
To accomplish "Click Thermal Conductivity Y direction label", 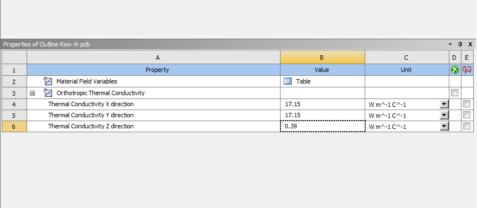I will point(91,115).
